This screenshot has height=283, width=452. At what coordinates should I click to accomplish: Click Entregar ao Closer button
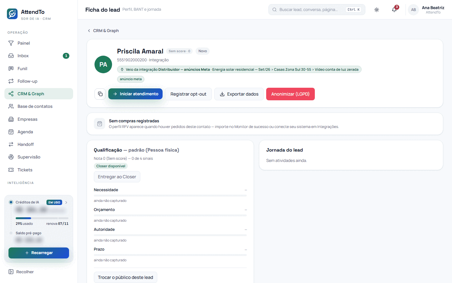[117, 177]
